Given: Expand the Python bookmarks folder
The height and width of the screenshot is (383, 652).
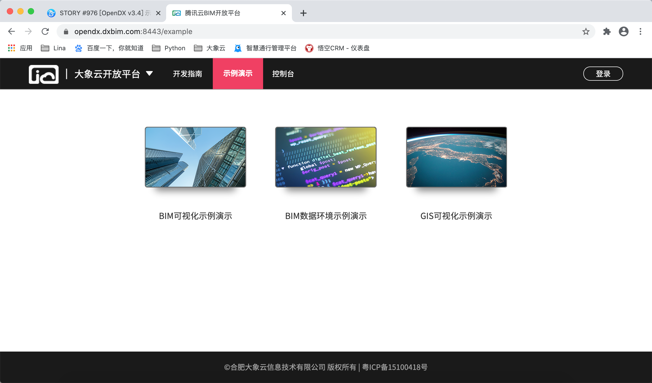Looking at the screenshot, I should [169, 48].
